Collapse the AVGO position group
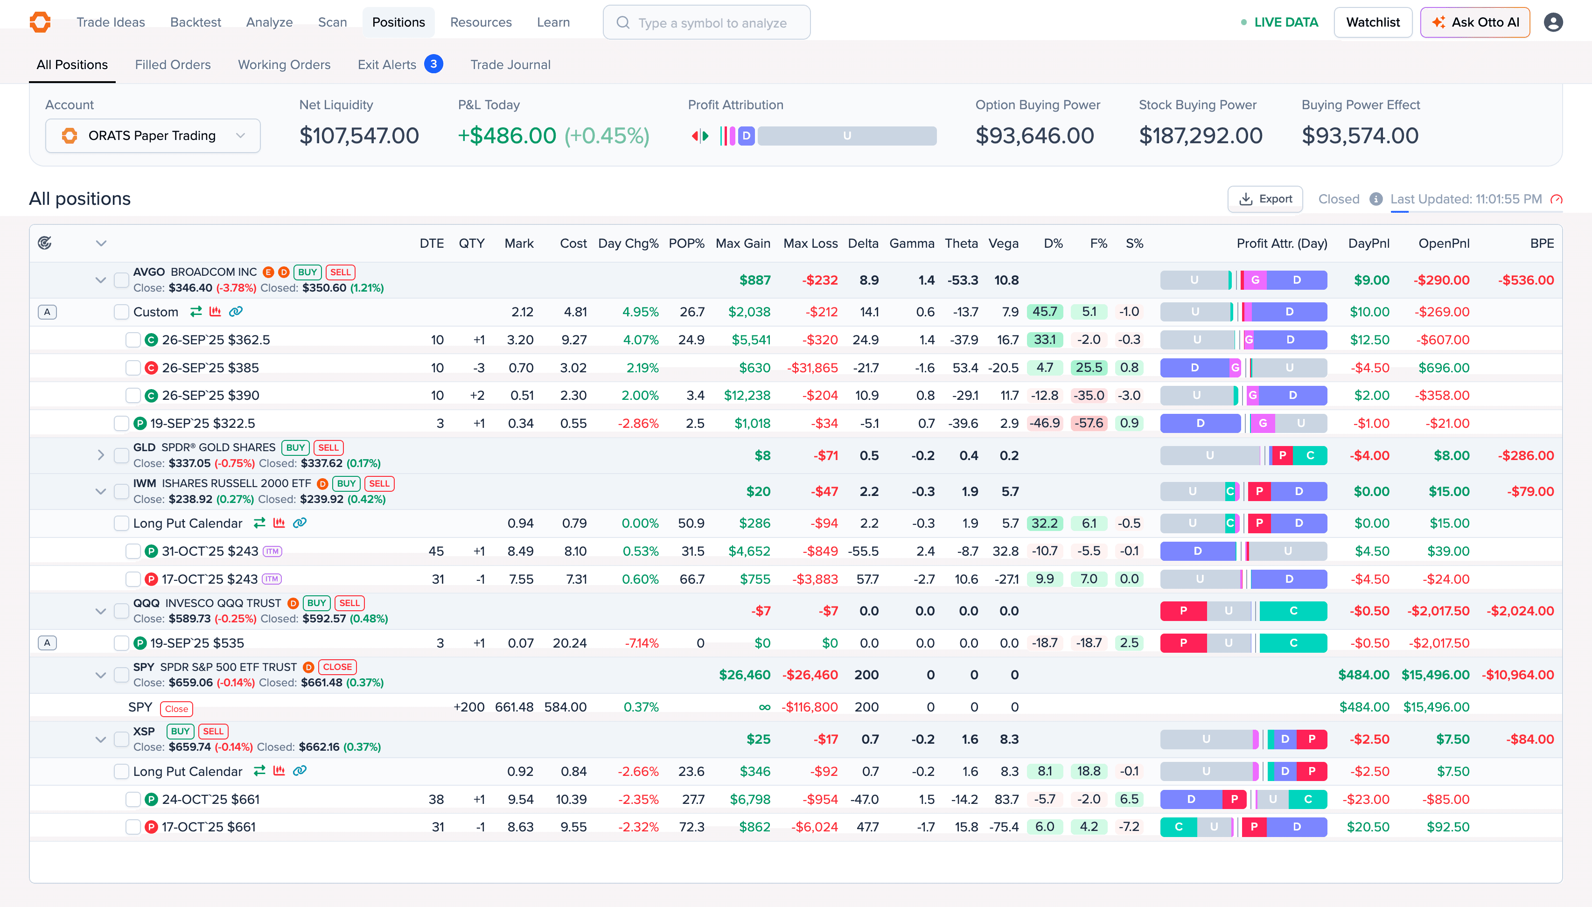Viewport: 1592px width, 907px height. tap(100, 279)
